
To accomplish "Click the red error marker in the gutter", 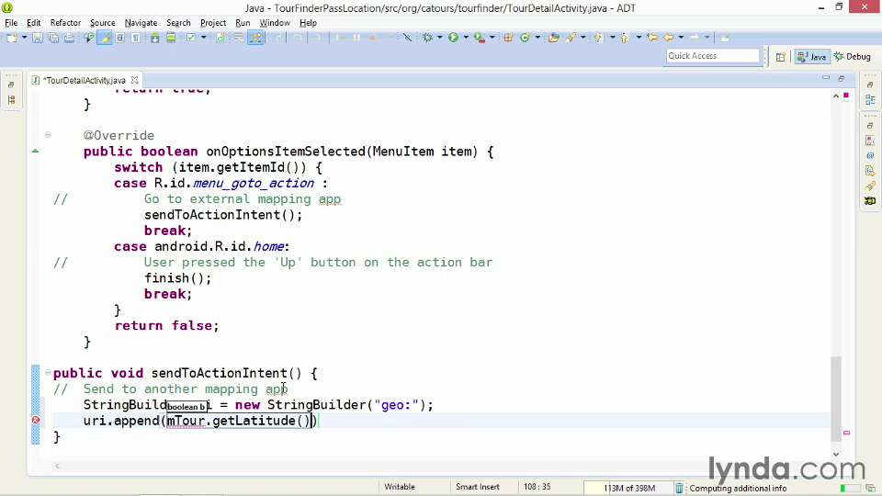I will [x=36, y=420].
